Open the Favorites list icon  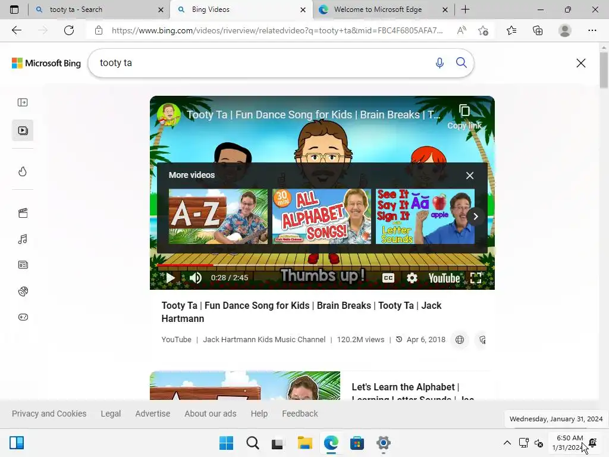[x=511, y=30]
